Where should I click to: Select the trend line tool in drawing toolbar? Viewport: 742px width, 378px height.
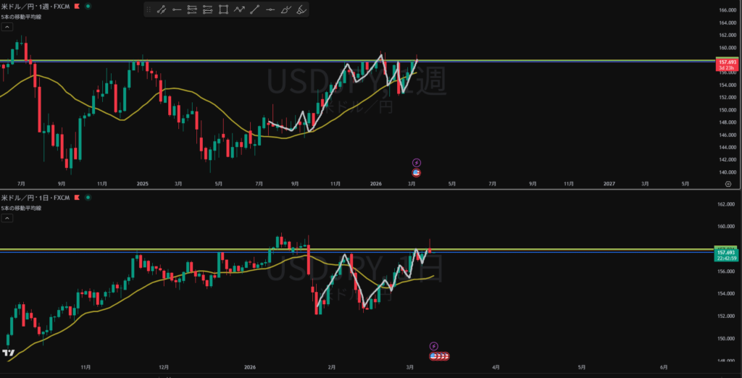click(x=161, y=9)
